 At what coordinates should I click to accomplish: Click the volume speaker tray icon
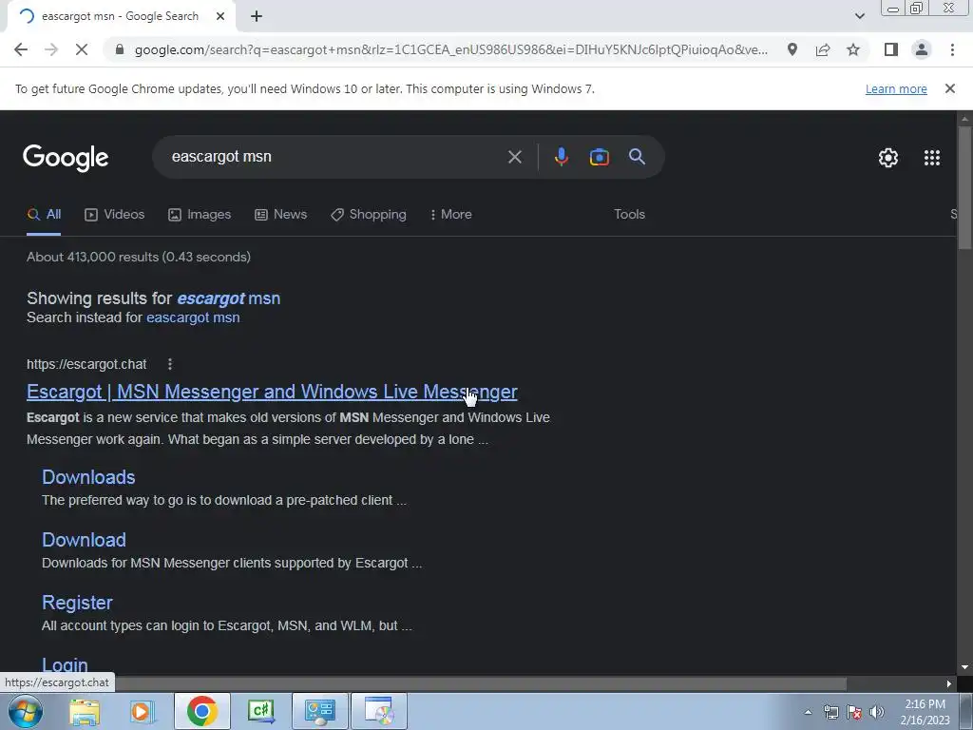[x=876, y=712]
